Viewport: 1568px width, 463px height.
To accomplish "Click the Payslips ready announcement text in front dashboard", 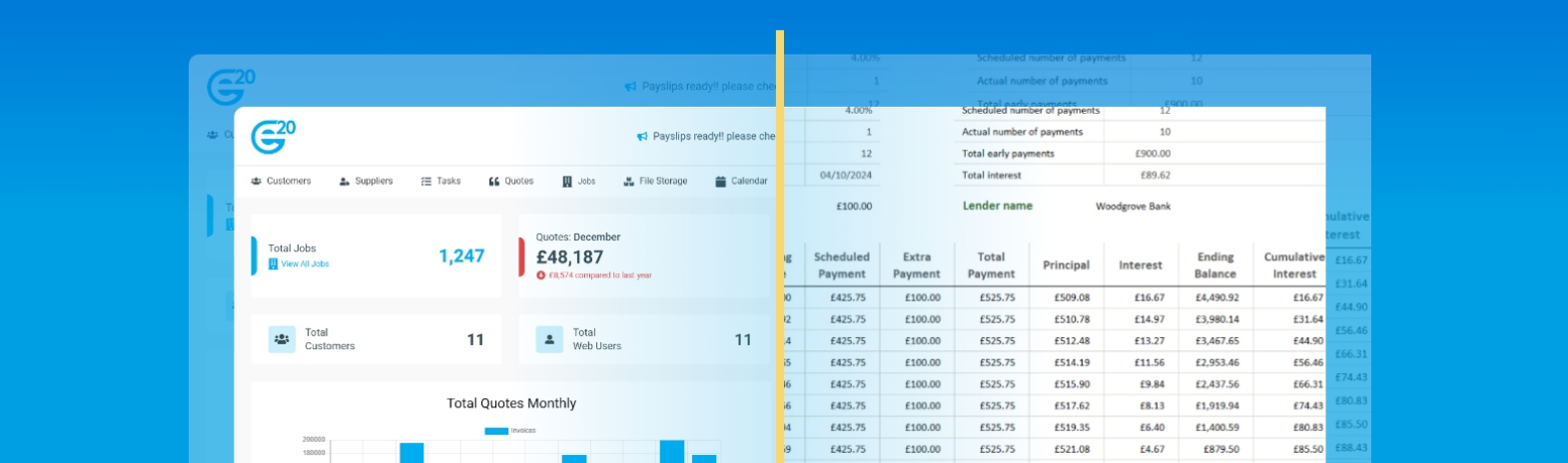I will (x=714, y=137).
